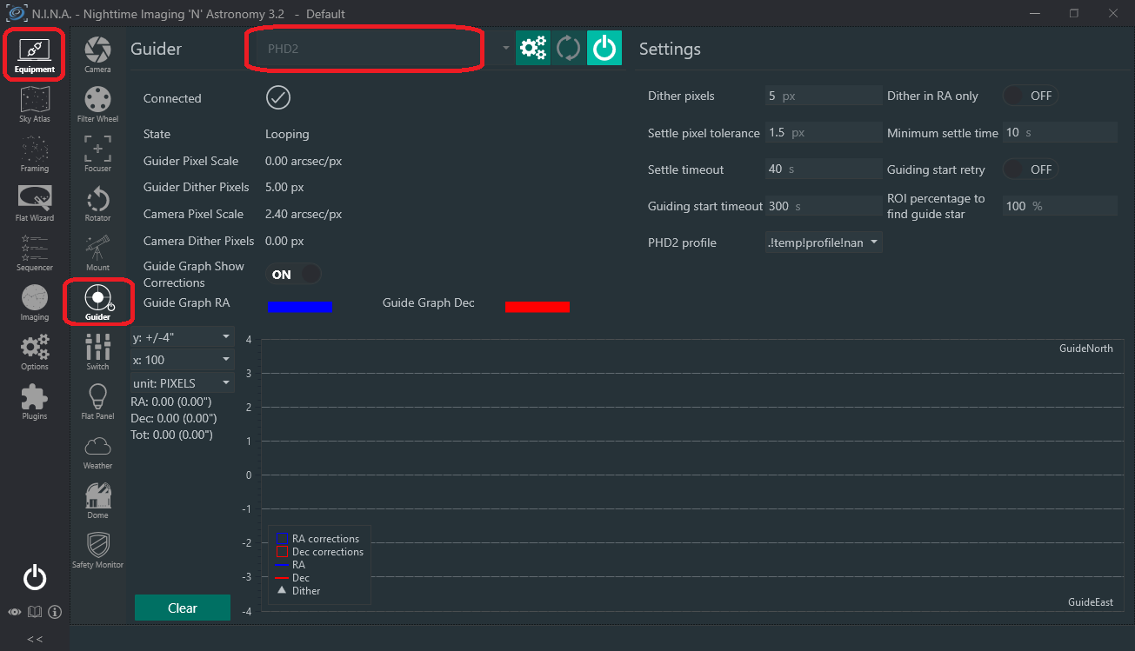Viewport: 1135px width, 651px height.
Task: Open the guider settings gears icon
Action: click(532, 49)
